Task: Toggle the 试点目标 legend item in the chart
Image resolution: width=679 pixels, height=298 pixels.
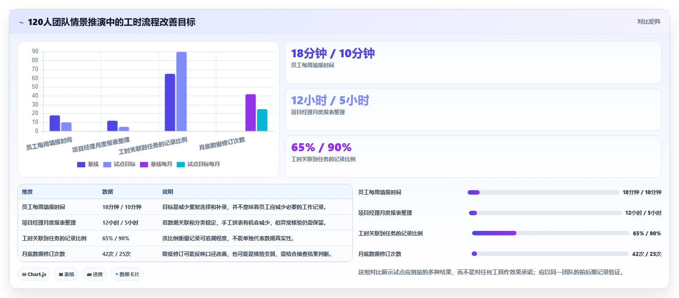Action: [x=119, y=164]
